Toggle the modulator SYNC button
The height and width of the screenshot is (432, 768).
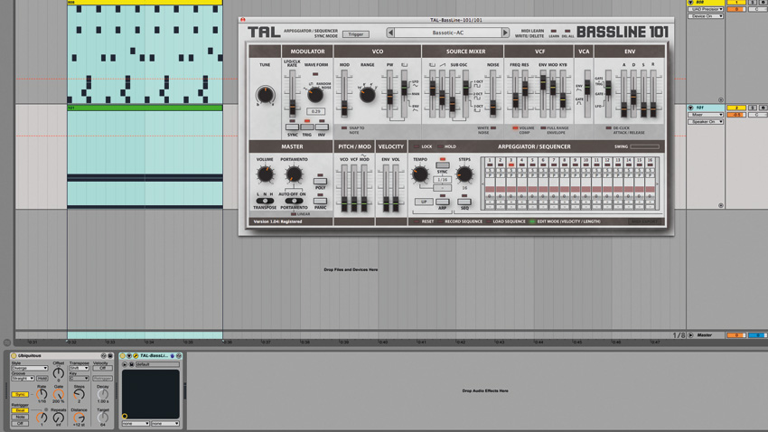point(293,127)
